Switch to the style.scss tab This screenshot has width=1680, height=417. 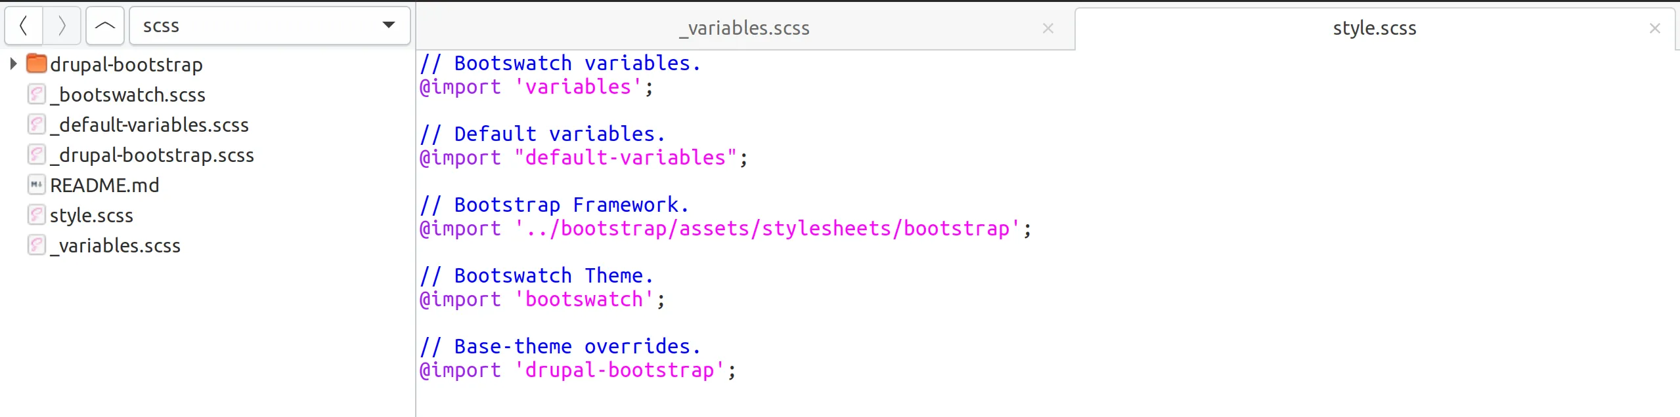[x=1375, y=28]
